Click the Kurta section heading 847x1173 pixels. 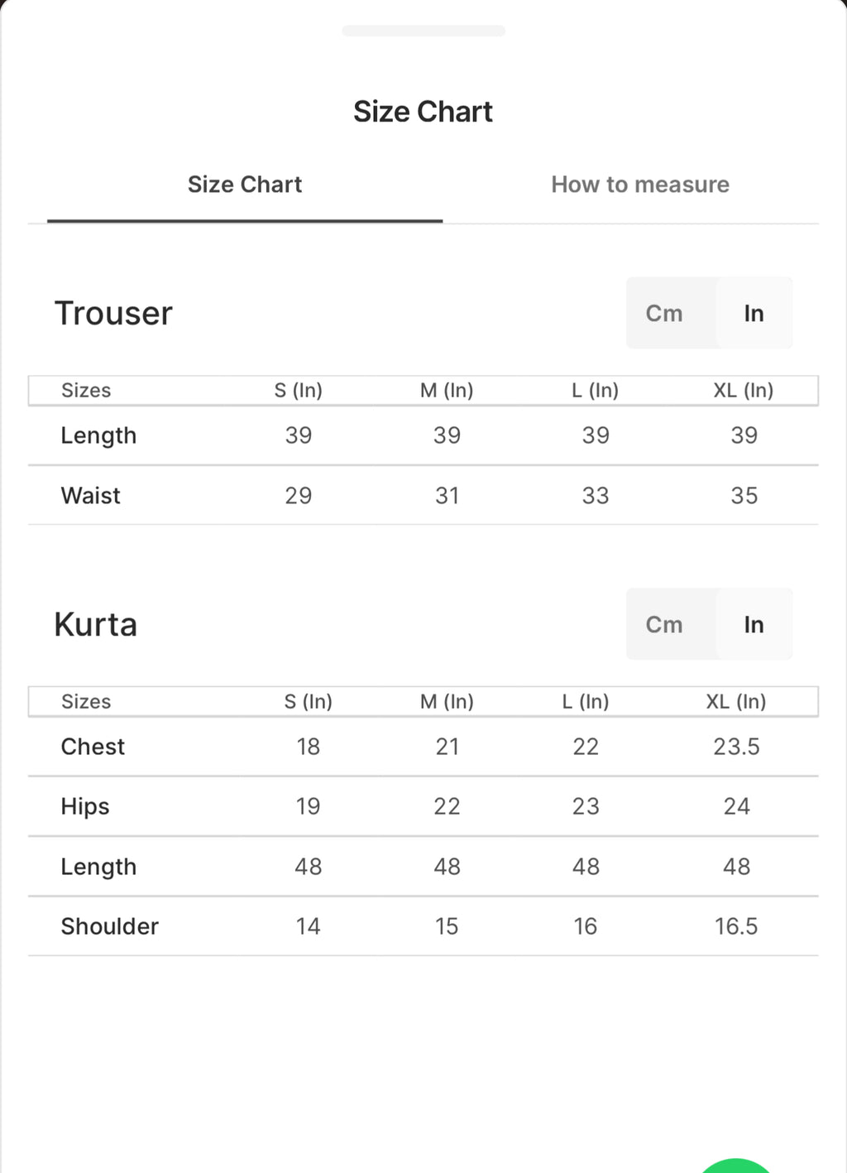[96, 625]
